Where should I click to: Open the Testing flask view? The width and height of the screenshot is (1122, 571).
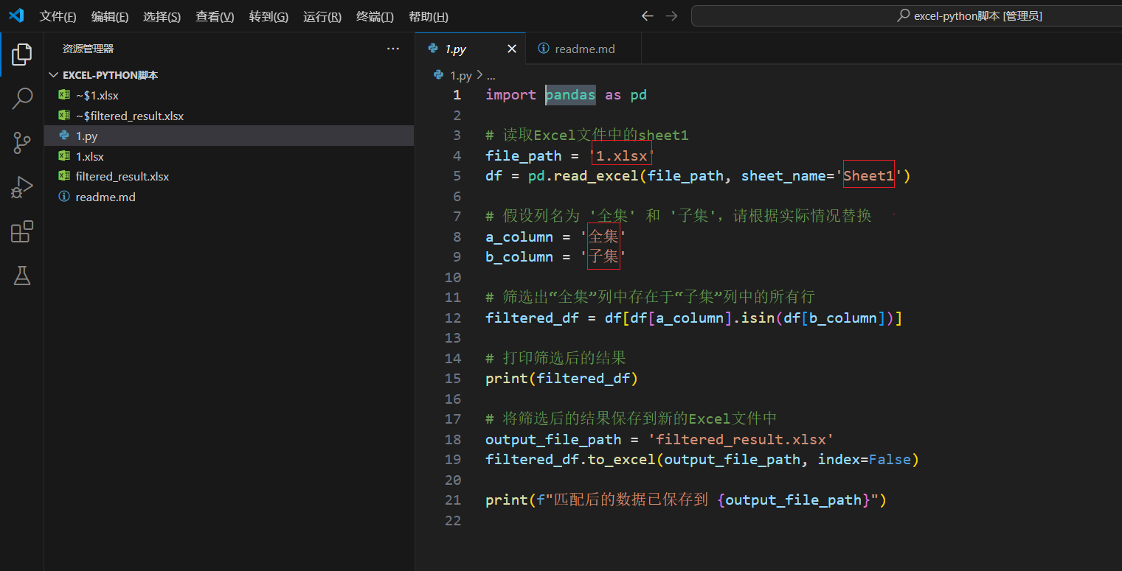click(22, 276)
